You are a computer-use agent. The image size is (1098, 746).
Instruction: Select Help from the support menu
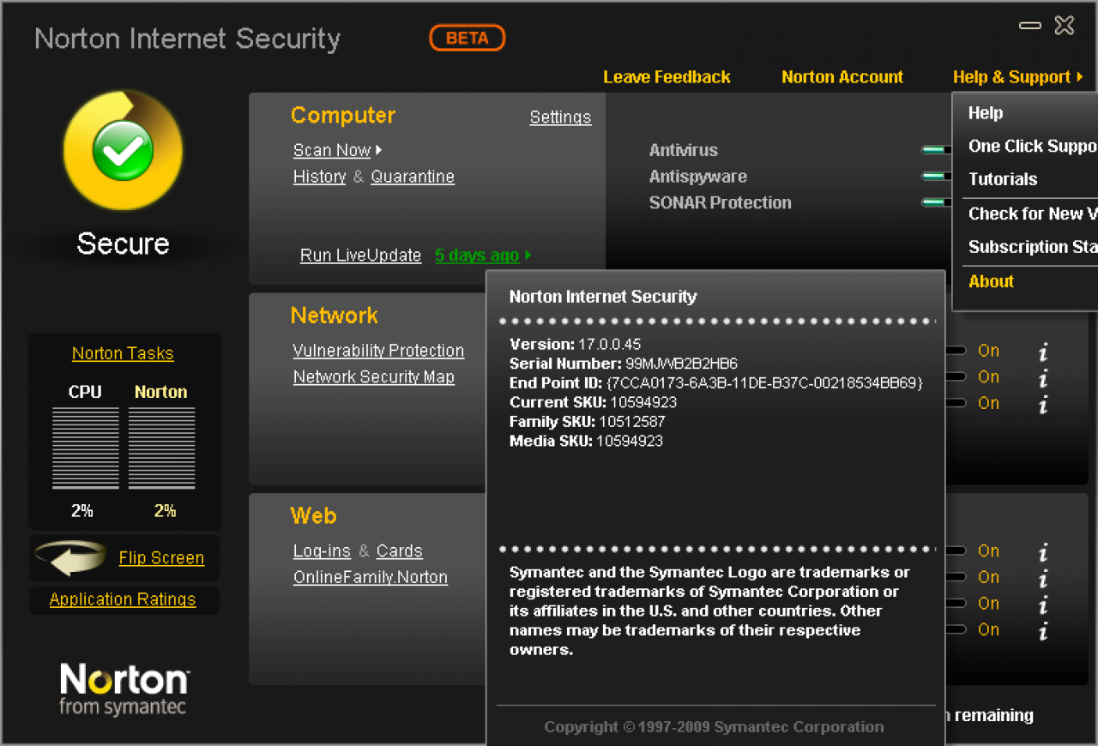[x=986, y=113]
